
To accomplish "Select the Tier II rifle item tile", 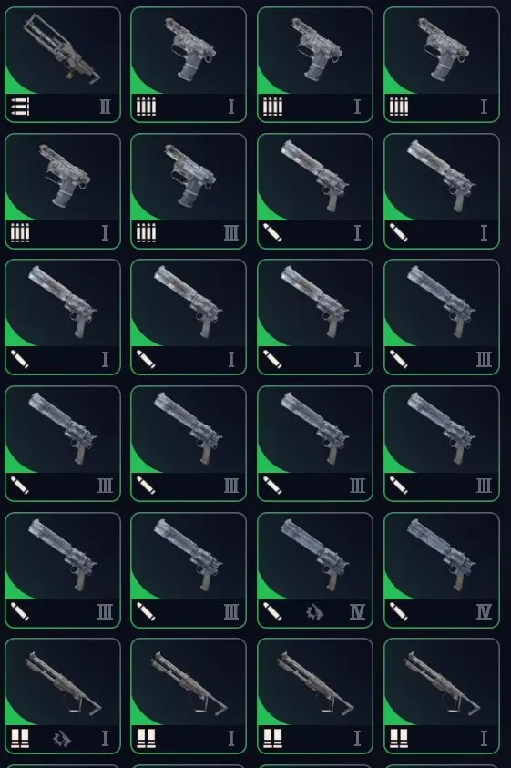I will pyautogui.click(x=63, y=65).
